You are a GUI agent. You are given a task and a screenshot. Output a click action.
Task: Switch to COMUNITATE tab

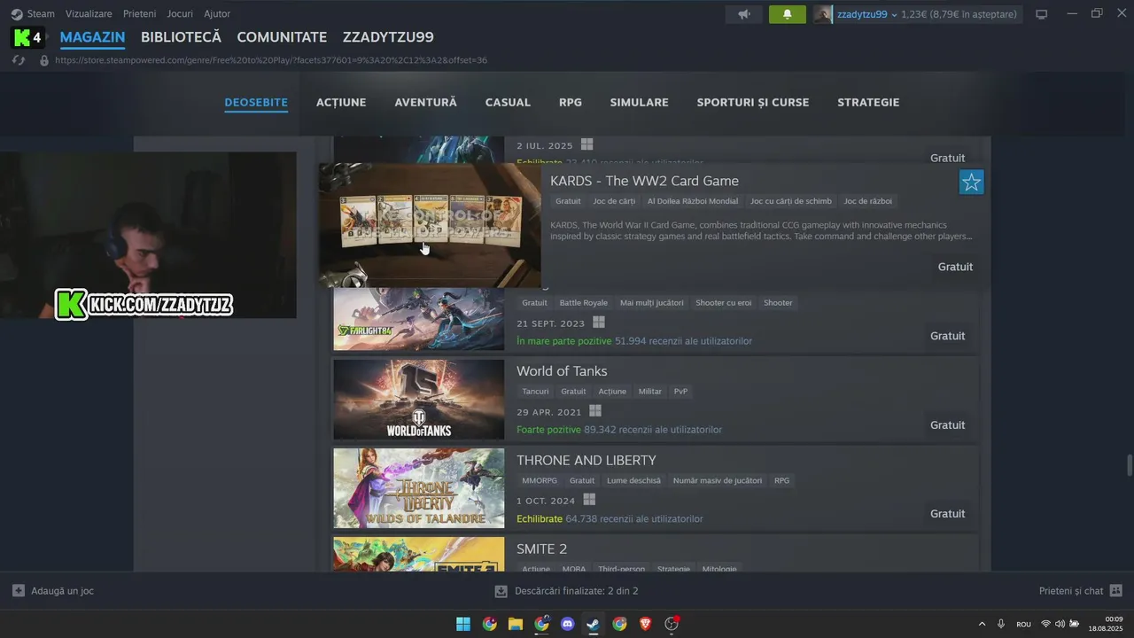(x=282, y=37)
